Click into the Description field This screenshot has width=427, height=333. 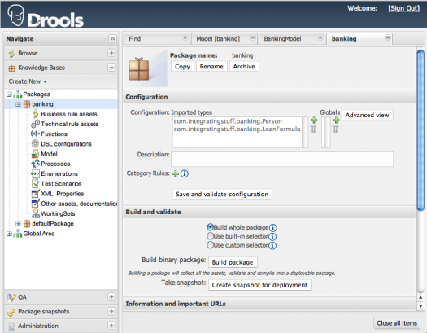[282, 159]
